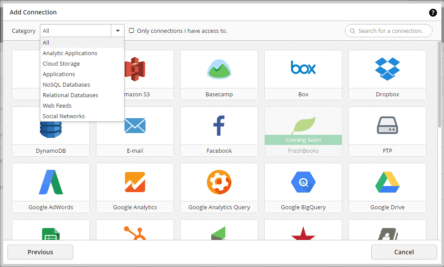
Task: Click the red star connection icon
Action: pyautogui.click(x=303, y=234)
